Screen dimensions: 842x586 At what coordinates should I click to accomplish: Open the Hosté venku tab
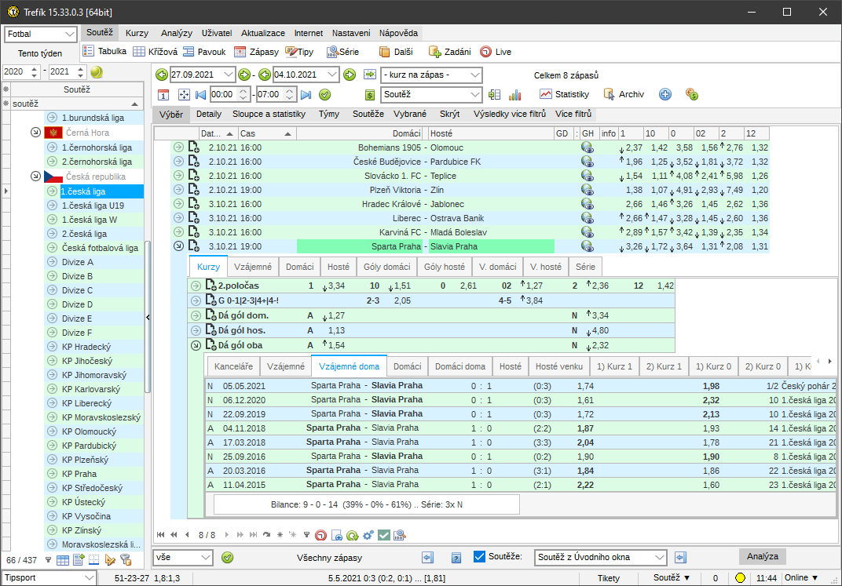559,366
